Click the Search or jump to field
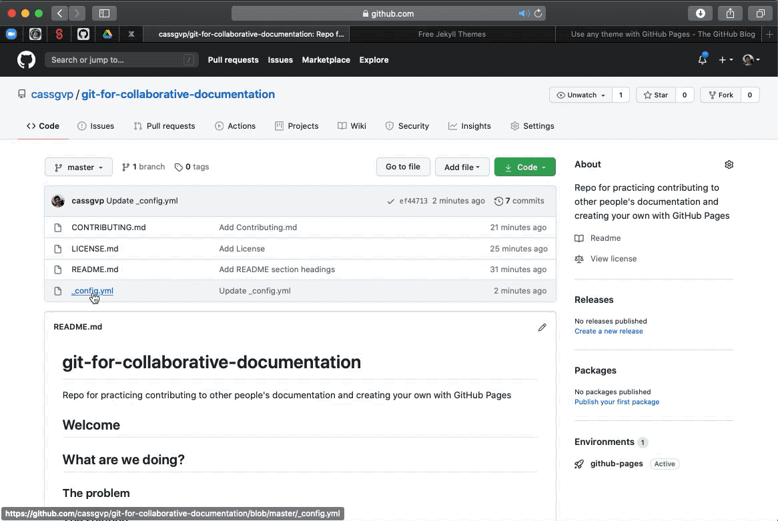This screenshot has height=521, width=778. click(x=121, y=59)
